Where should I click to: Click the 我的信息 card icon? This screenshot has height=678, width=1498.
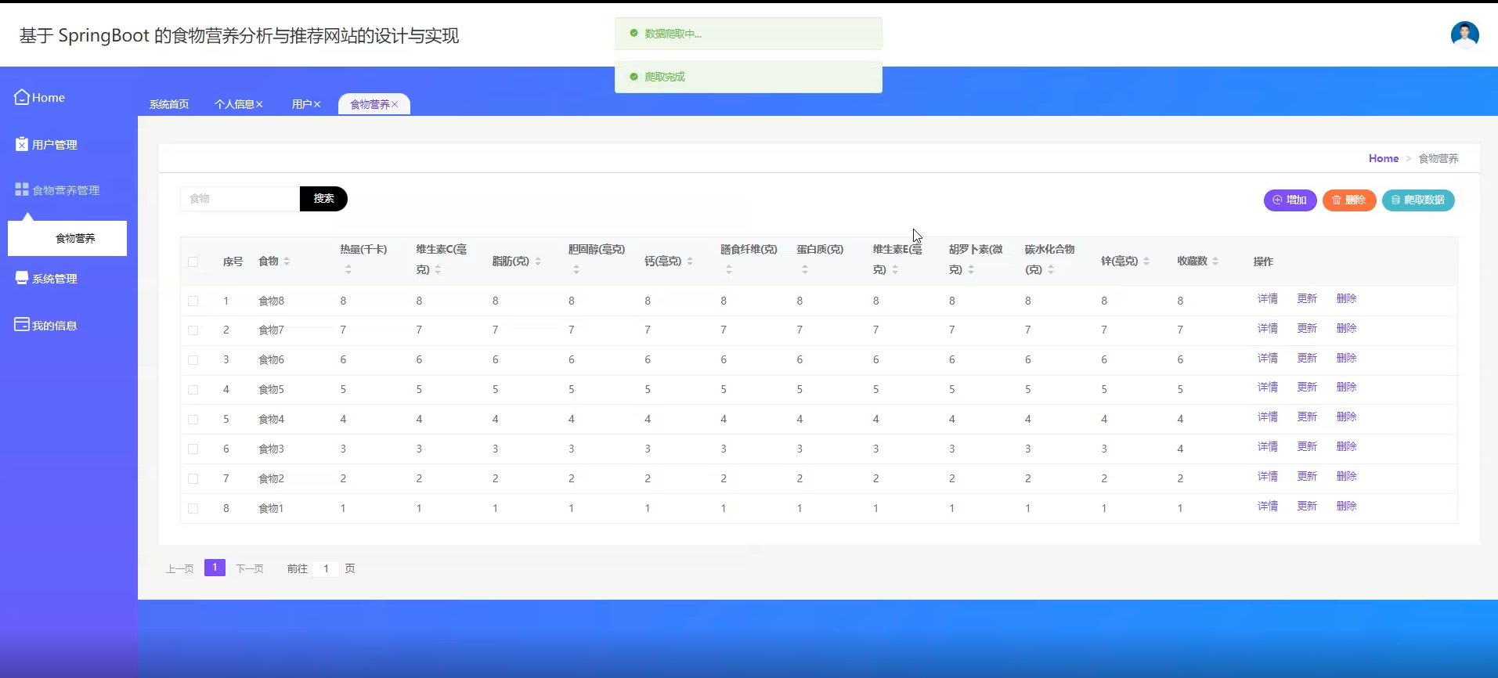point(22,325)
